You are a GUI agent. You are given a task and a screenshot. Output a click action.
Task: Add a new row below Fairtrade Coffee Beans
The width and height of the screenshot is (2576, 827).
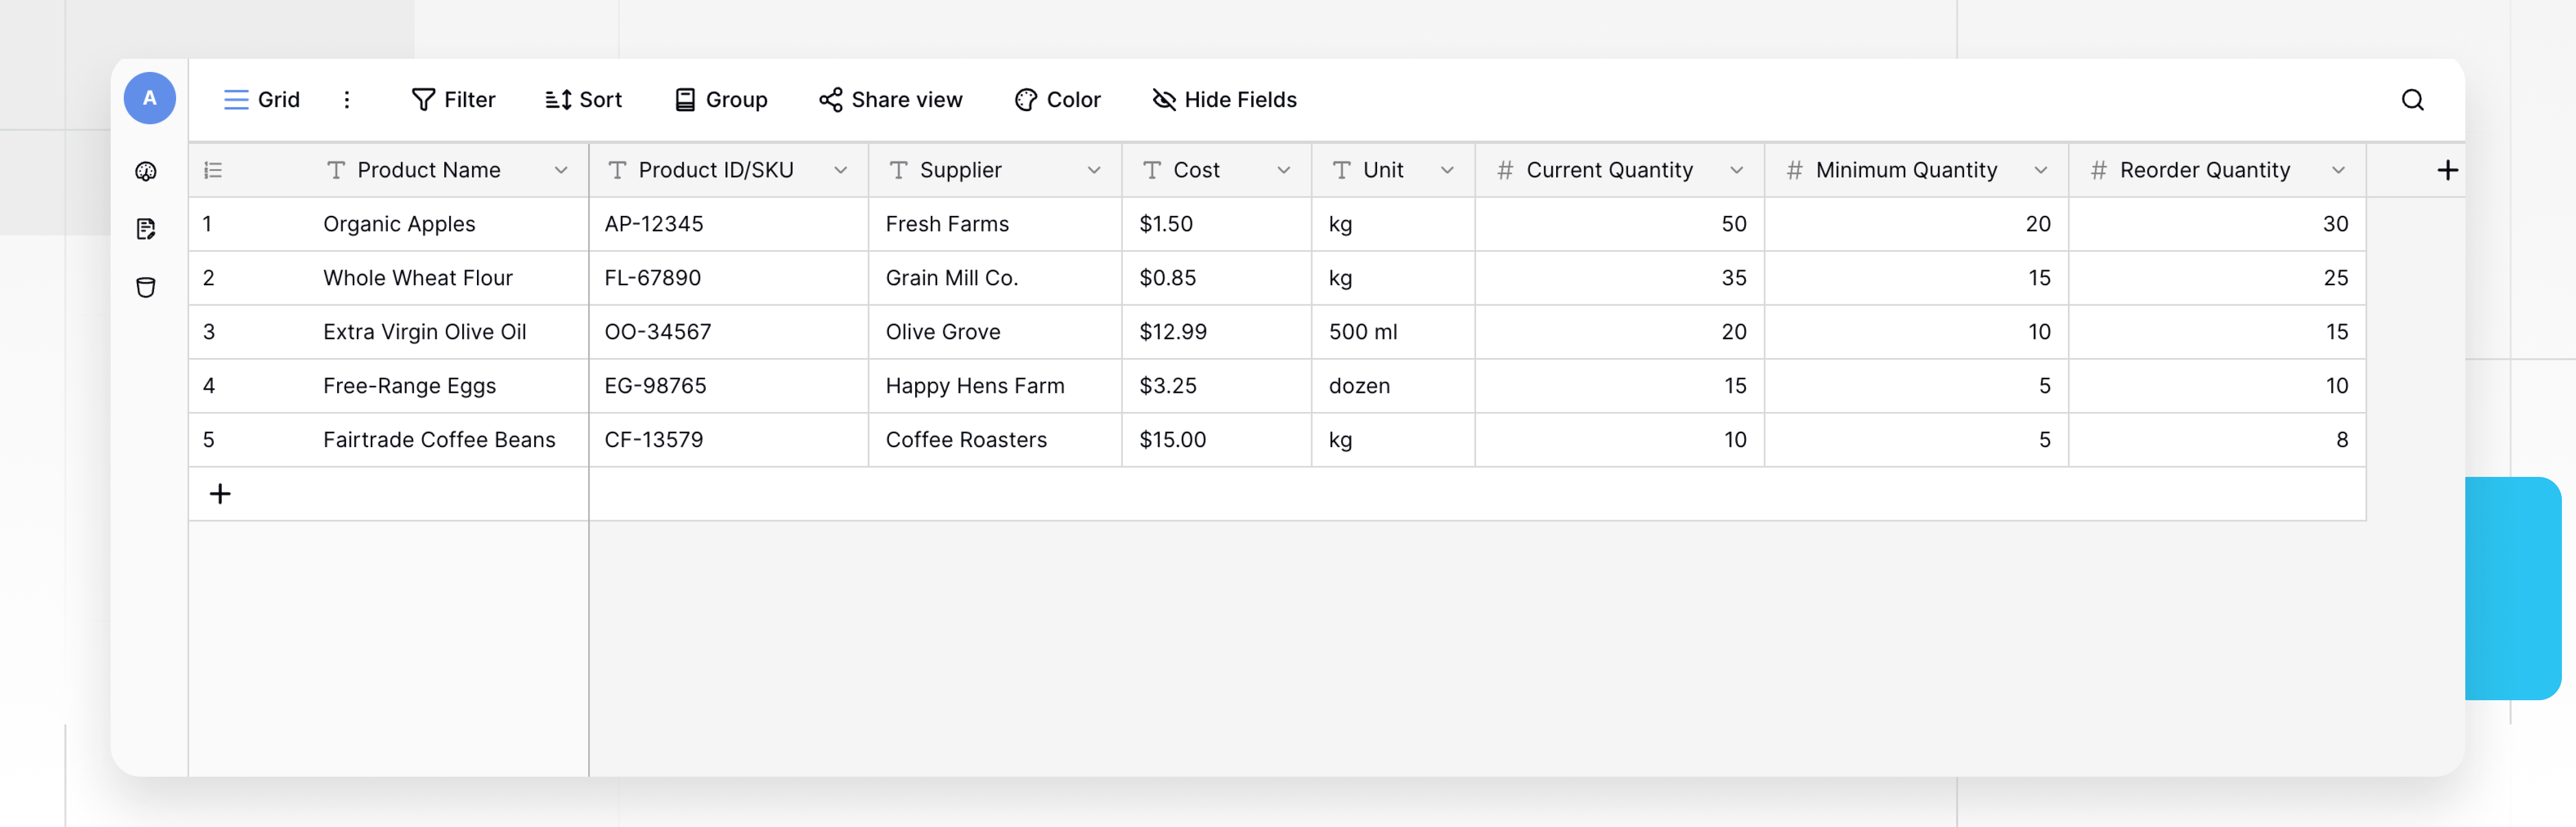tap(220, 493)
